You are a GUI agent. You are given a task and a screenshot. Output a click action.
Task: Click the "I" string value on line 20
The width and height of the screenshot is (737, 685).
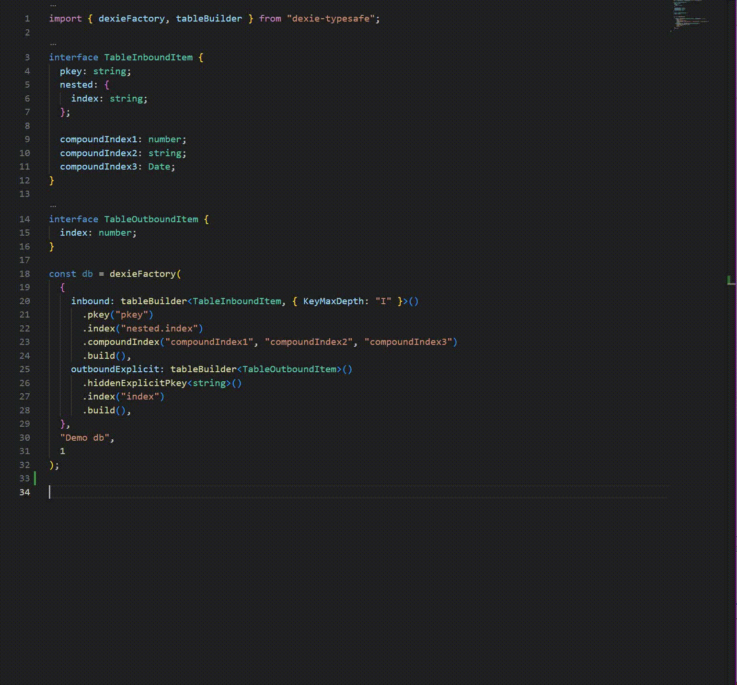[x=383, y=301]
